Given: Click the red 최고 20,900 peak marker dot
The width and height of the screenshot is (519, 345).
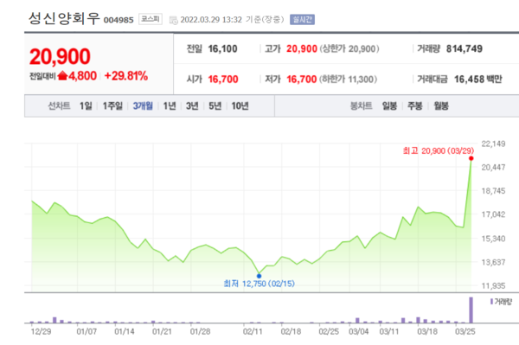Looking at the screenshot, I should coord(471,158).
